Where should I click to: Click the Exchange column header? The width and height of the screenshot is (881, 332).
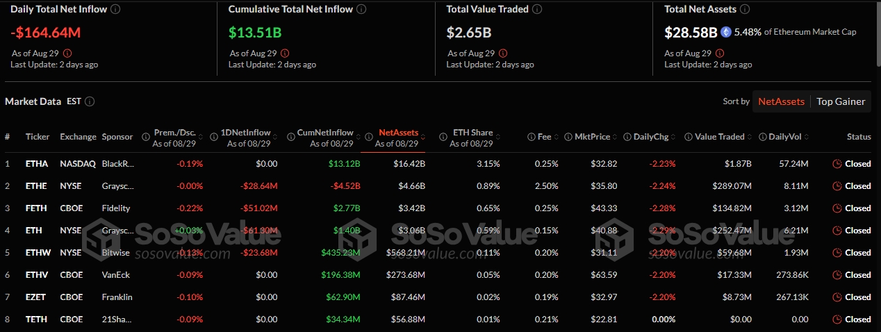tap(78, 137)
